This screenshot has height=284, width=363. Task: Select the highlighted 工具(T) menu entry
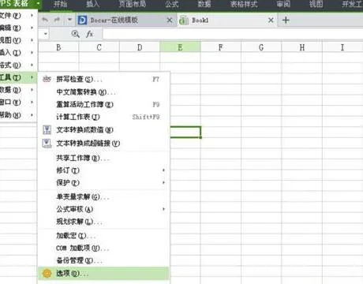click(x=18, y=77)
